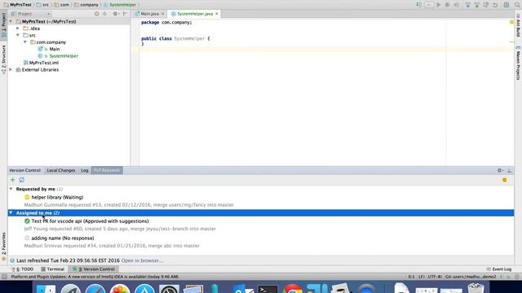Open the run configuration dropdown
The image size is (522, 293).
429,5
